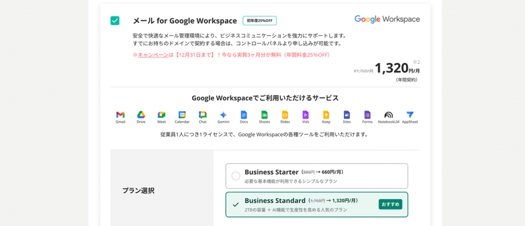This screenshot has width=525, height=226.
Task: Click the Google Drive icon
Action: tap(141, 115)
